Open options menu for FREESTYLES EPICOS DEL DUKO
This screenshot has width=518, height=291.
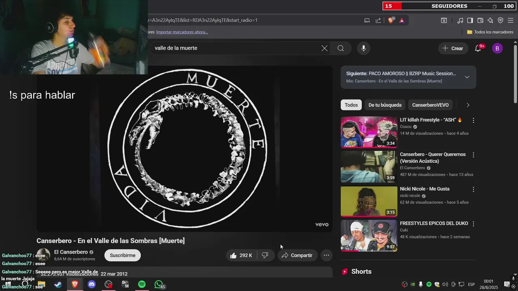[x=473, y=224]
